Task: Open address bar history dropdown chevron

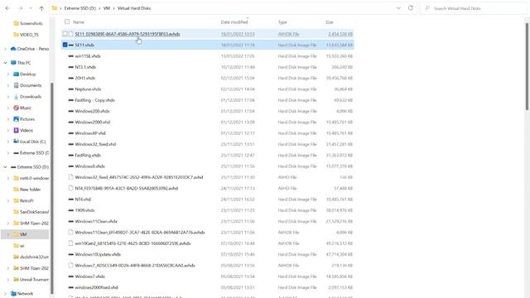Action: pos(398,8)
